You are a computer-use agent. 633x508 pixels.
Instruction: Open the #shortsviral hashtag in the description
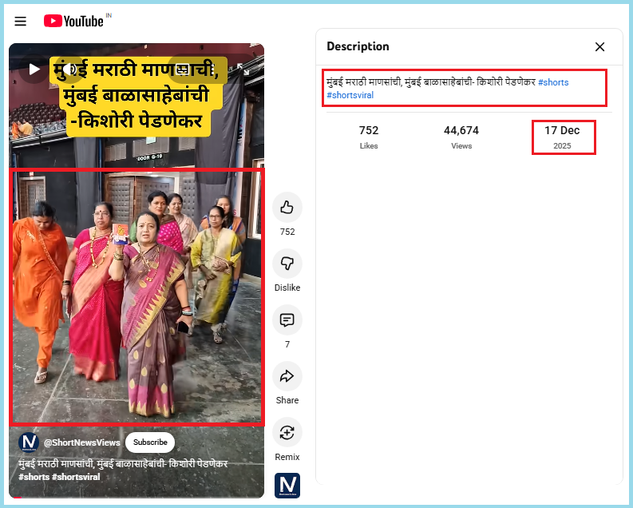click(350, 95)
